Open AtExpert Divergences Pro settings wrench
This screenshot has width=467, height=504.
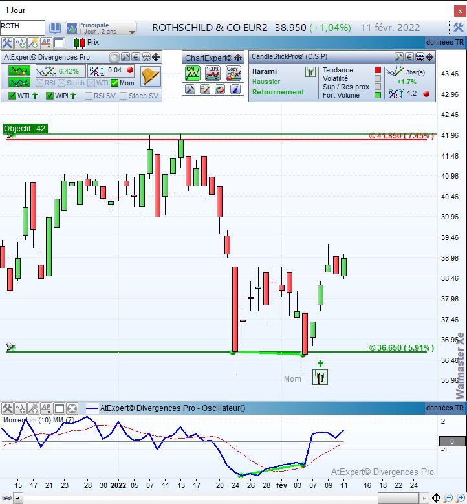click(125, 57)
